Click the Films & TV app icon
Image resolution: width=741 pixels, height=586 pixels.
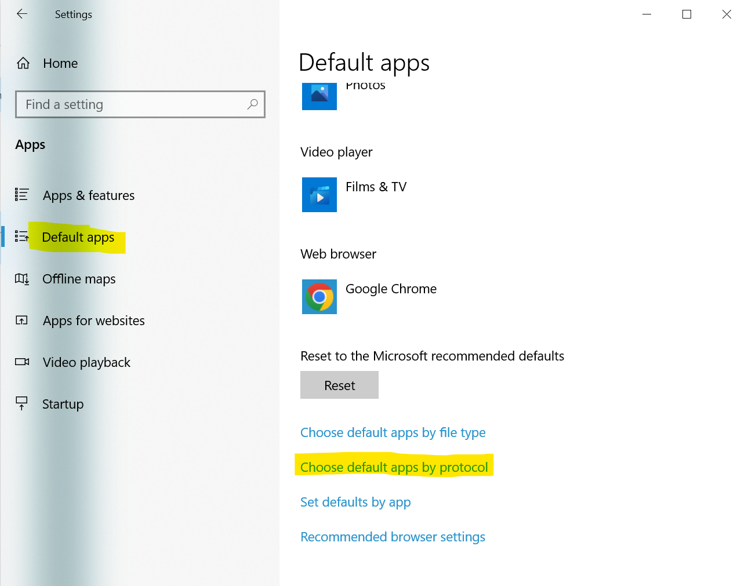pos(319,195)
